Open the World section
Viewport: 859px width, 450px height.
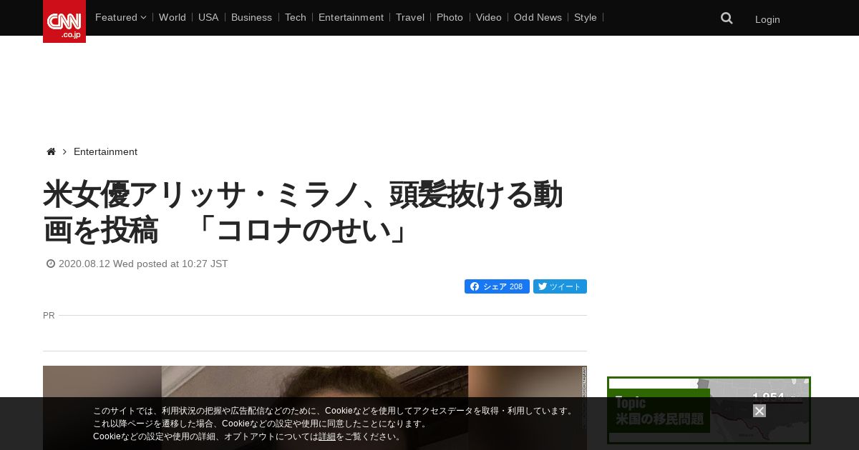click(173, 17)
